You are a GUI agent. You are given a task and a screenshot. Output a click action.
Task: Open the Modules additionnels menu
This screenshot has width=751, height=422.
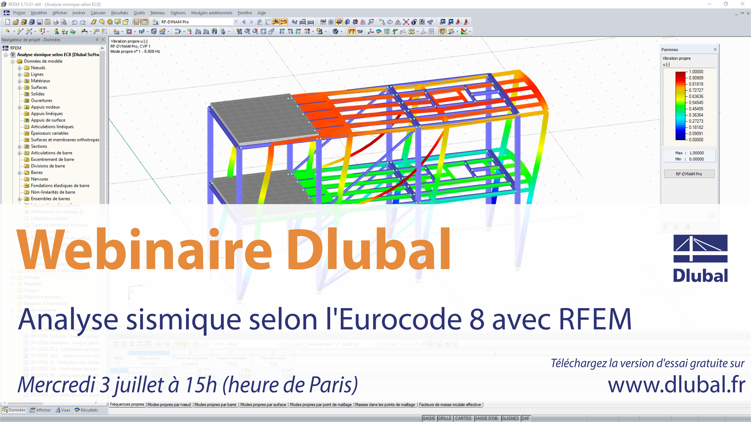pyautogui.click(x=212, y=13)
